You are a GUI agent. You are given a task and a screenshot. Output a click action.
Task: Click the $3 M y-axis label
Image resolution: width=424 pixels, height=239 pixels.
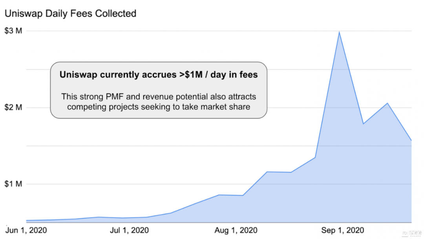point(13,31)
